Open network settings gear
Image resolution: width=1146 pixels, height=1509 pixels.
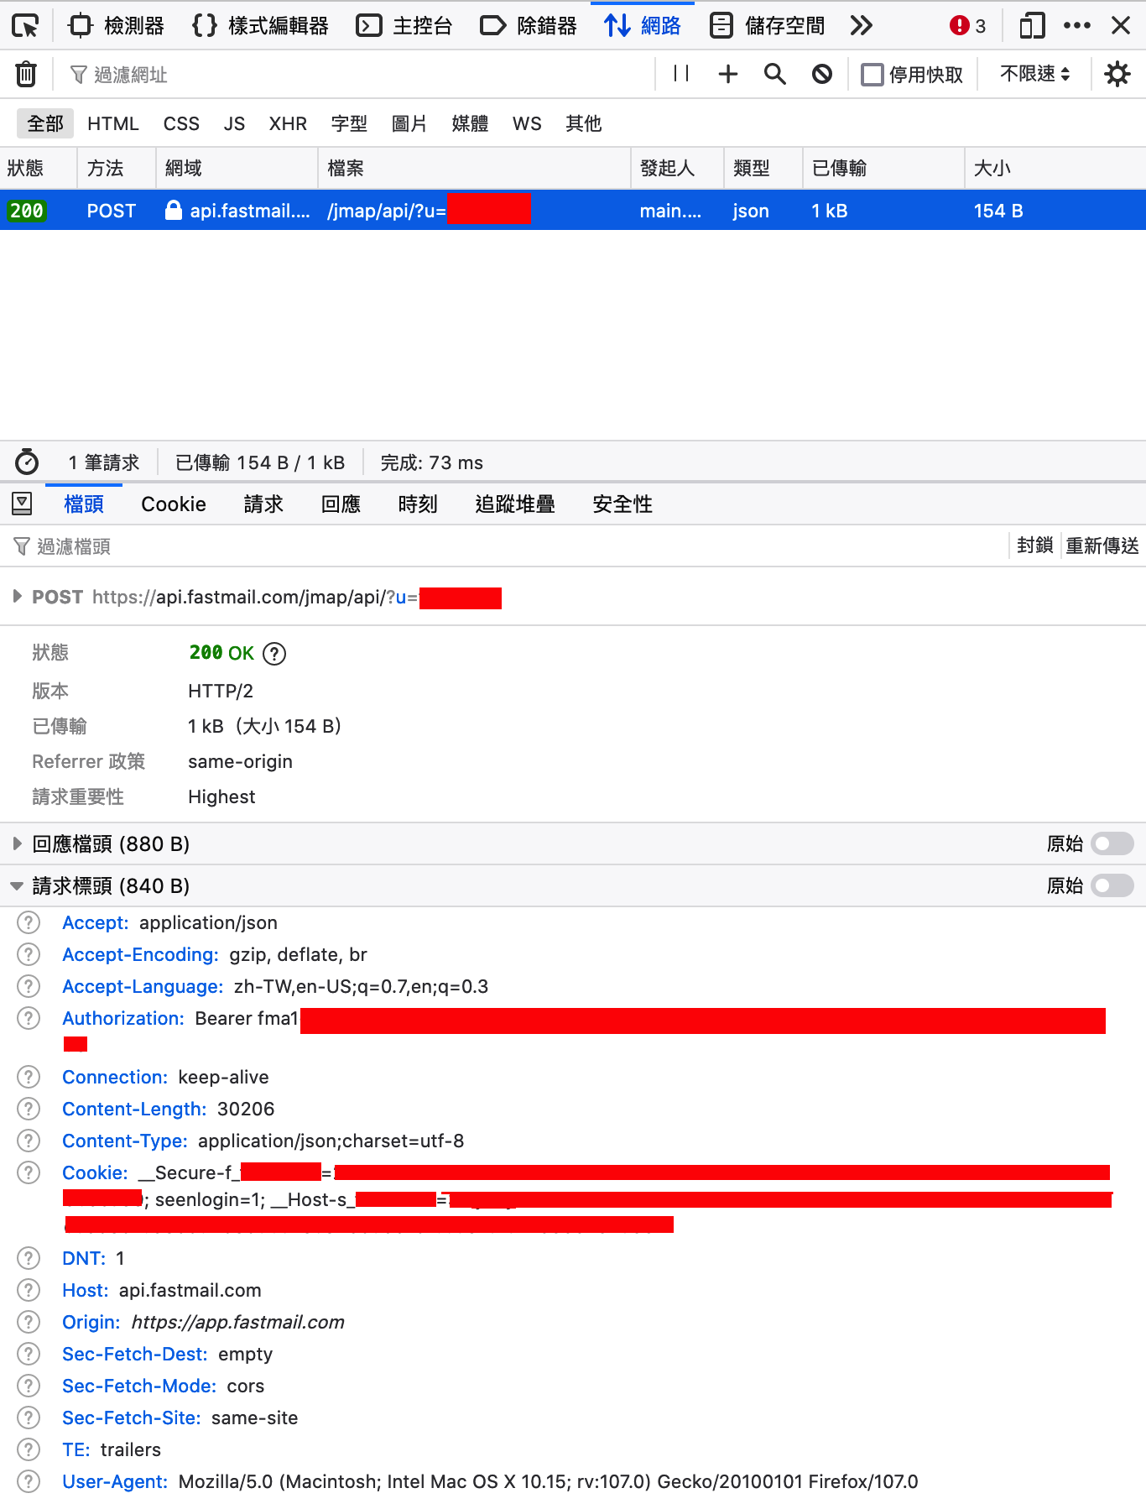coord(1117,75)
